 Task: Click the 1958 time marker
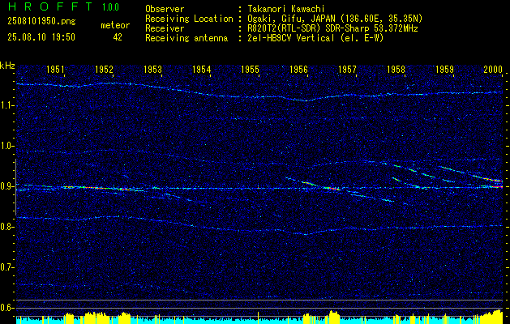pyautogui.click(x=396, y=69)
